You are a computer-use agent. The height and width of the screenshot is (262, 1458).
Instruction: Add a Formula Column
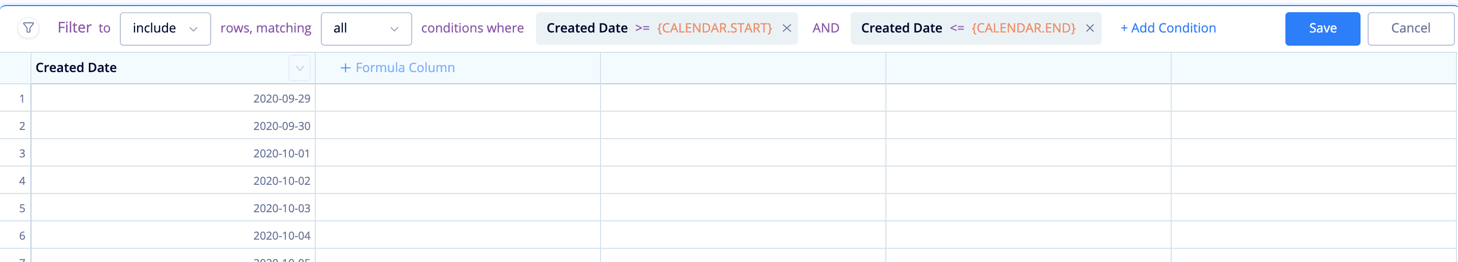pos(397,68)
